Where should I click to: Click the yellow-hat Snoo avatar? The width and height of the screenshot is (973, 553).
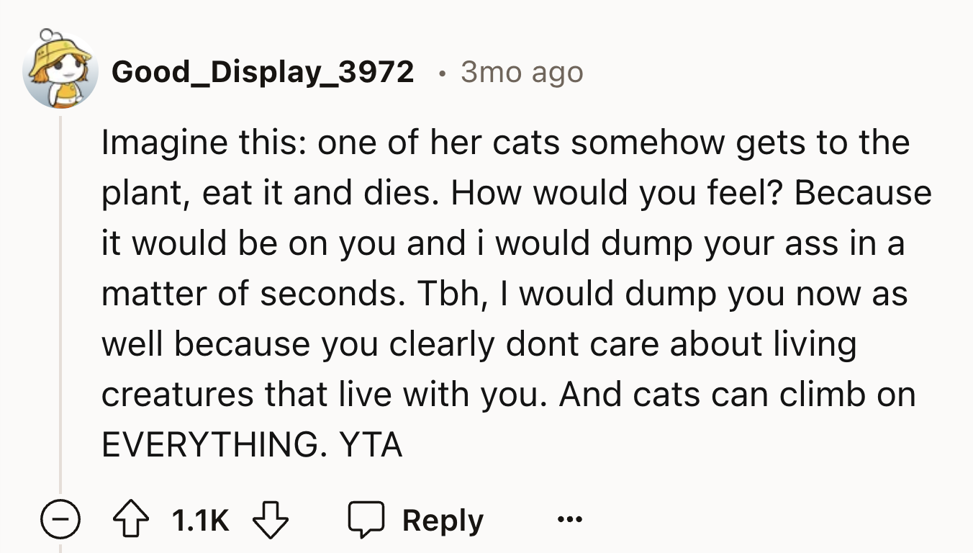pyautogui.click(x=60, y=70)
